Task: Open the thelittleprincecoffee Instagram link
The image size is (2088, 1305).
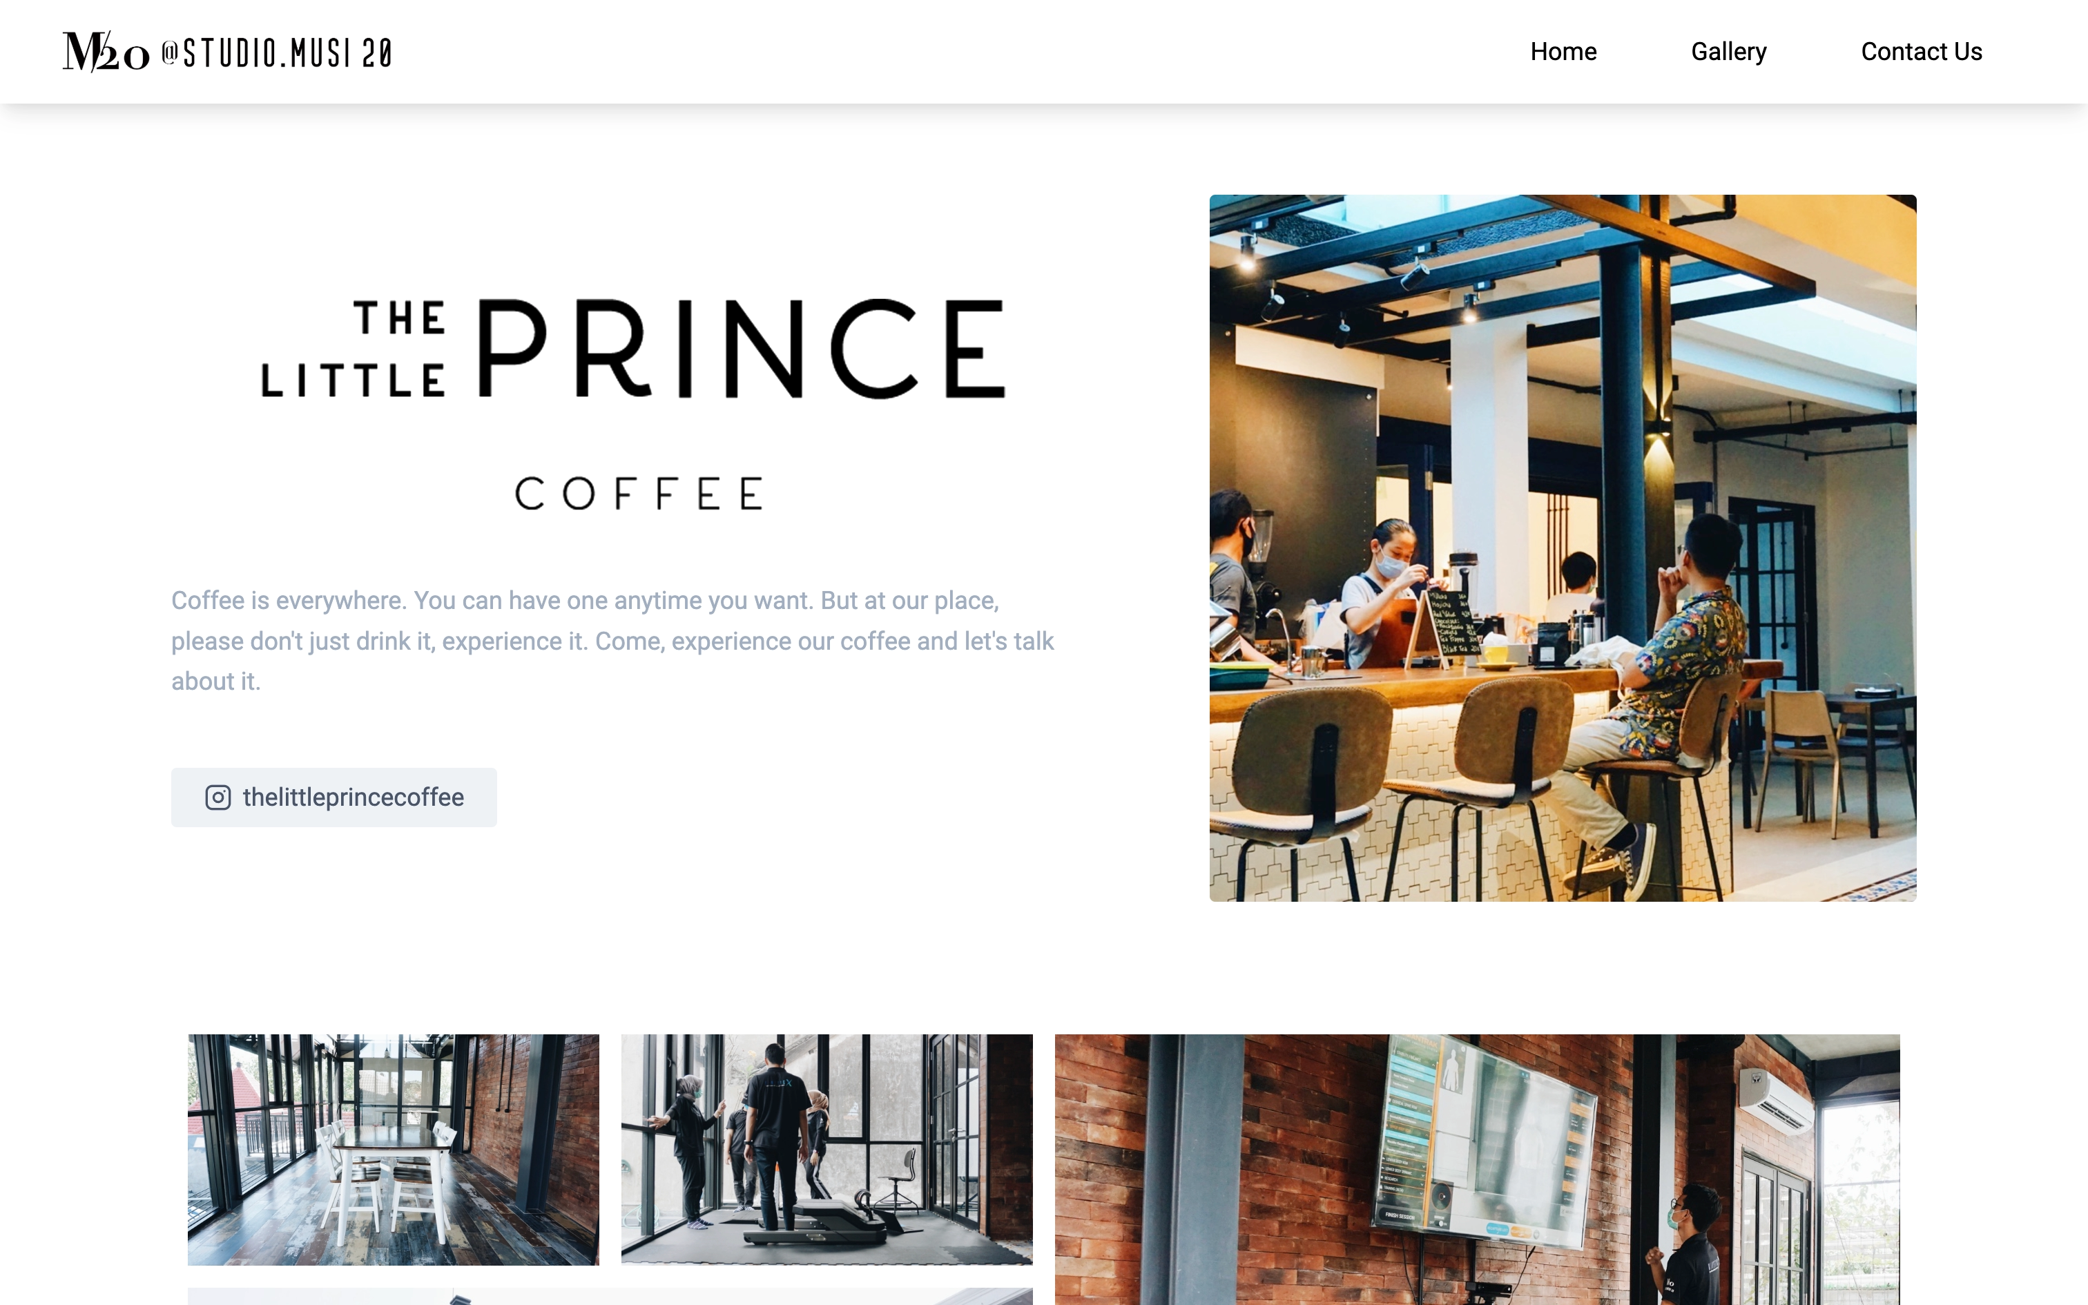Action: point(334,797)
